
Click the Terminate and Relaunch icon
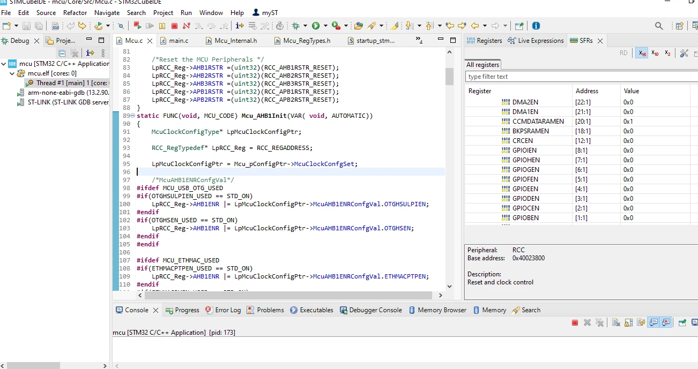[x=137, y=26]
